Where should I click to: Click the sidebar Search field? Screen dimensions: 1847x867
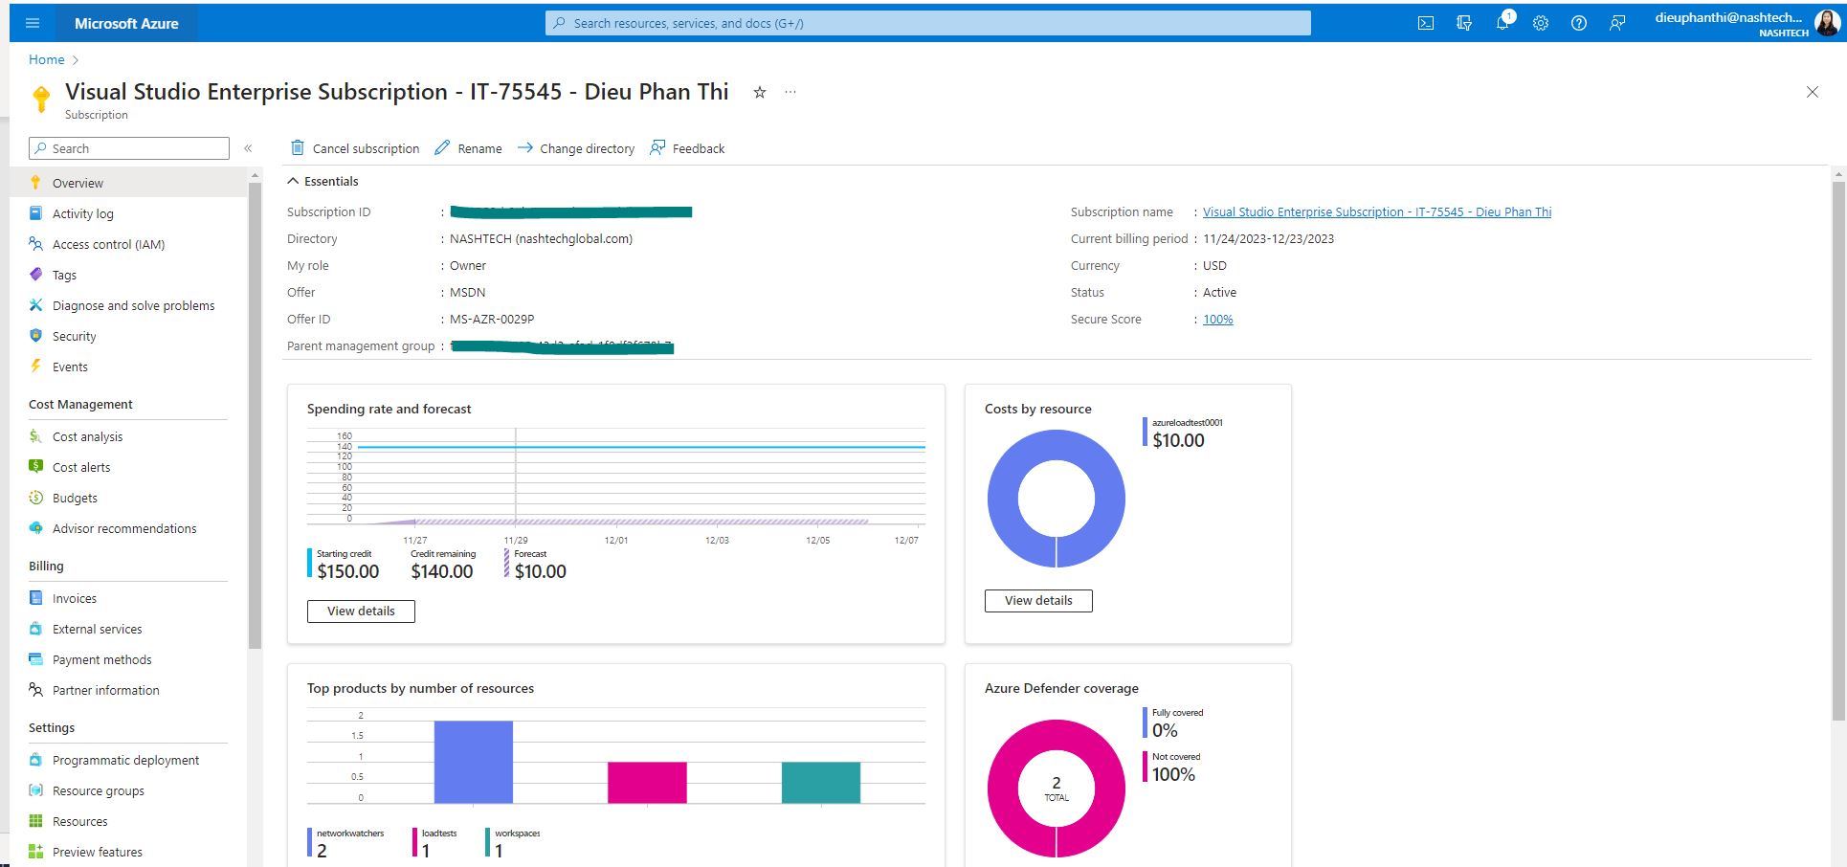tap(129, 148)
